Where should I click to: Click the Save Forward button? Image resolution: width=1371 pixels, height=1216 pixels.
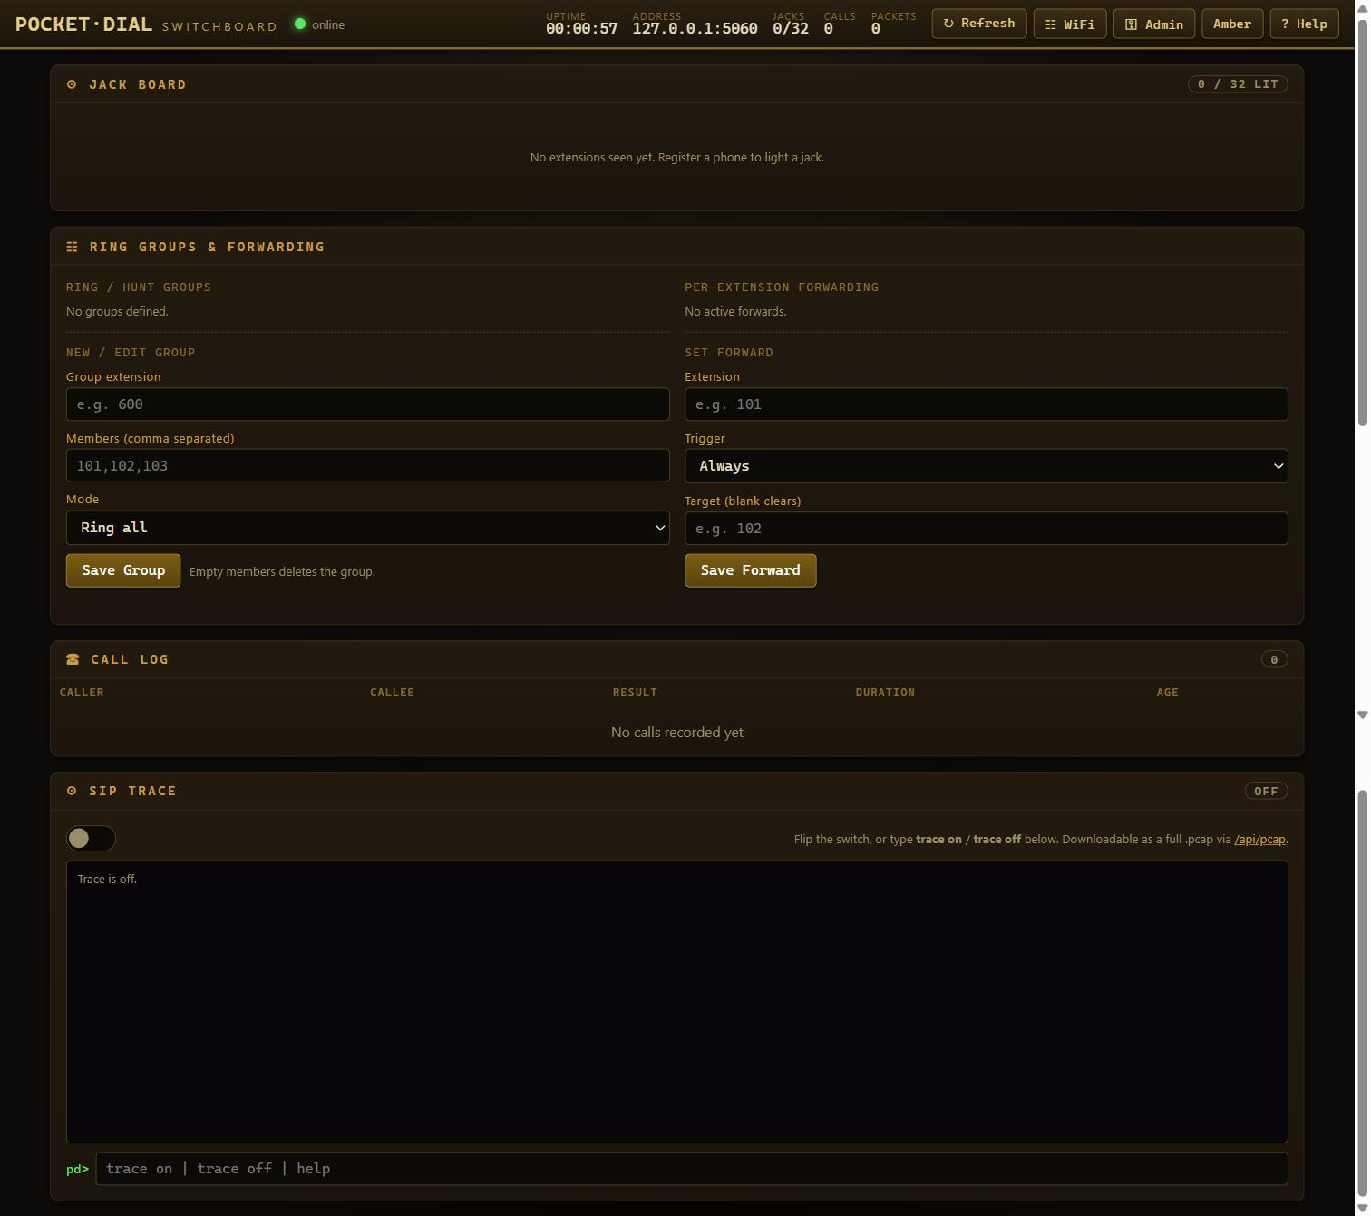[x=751, y=570]
